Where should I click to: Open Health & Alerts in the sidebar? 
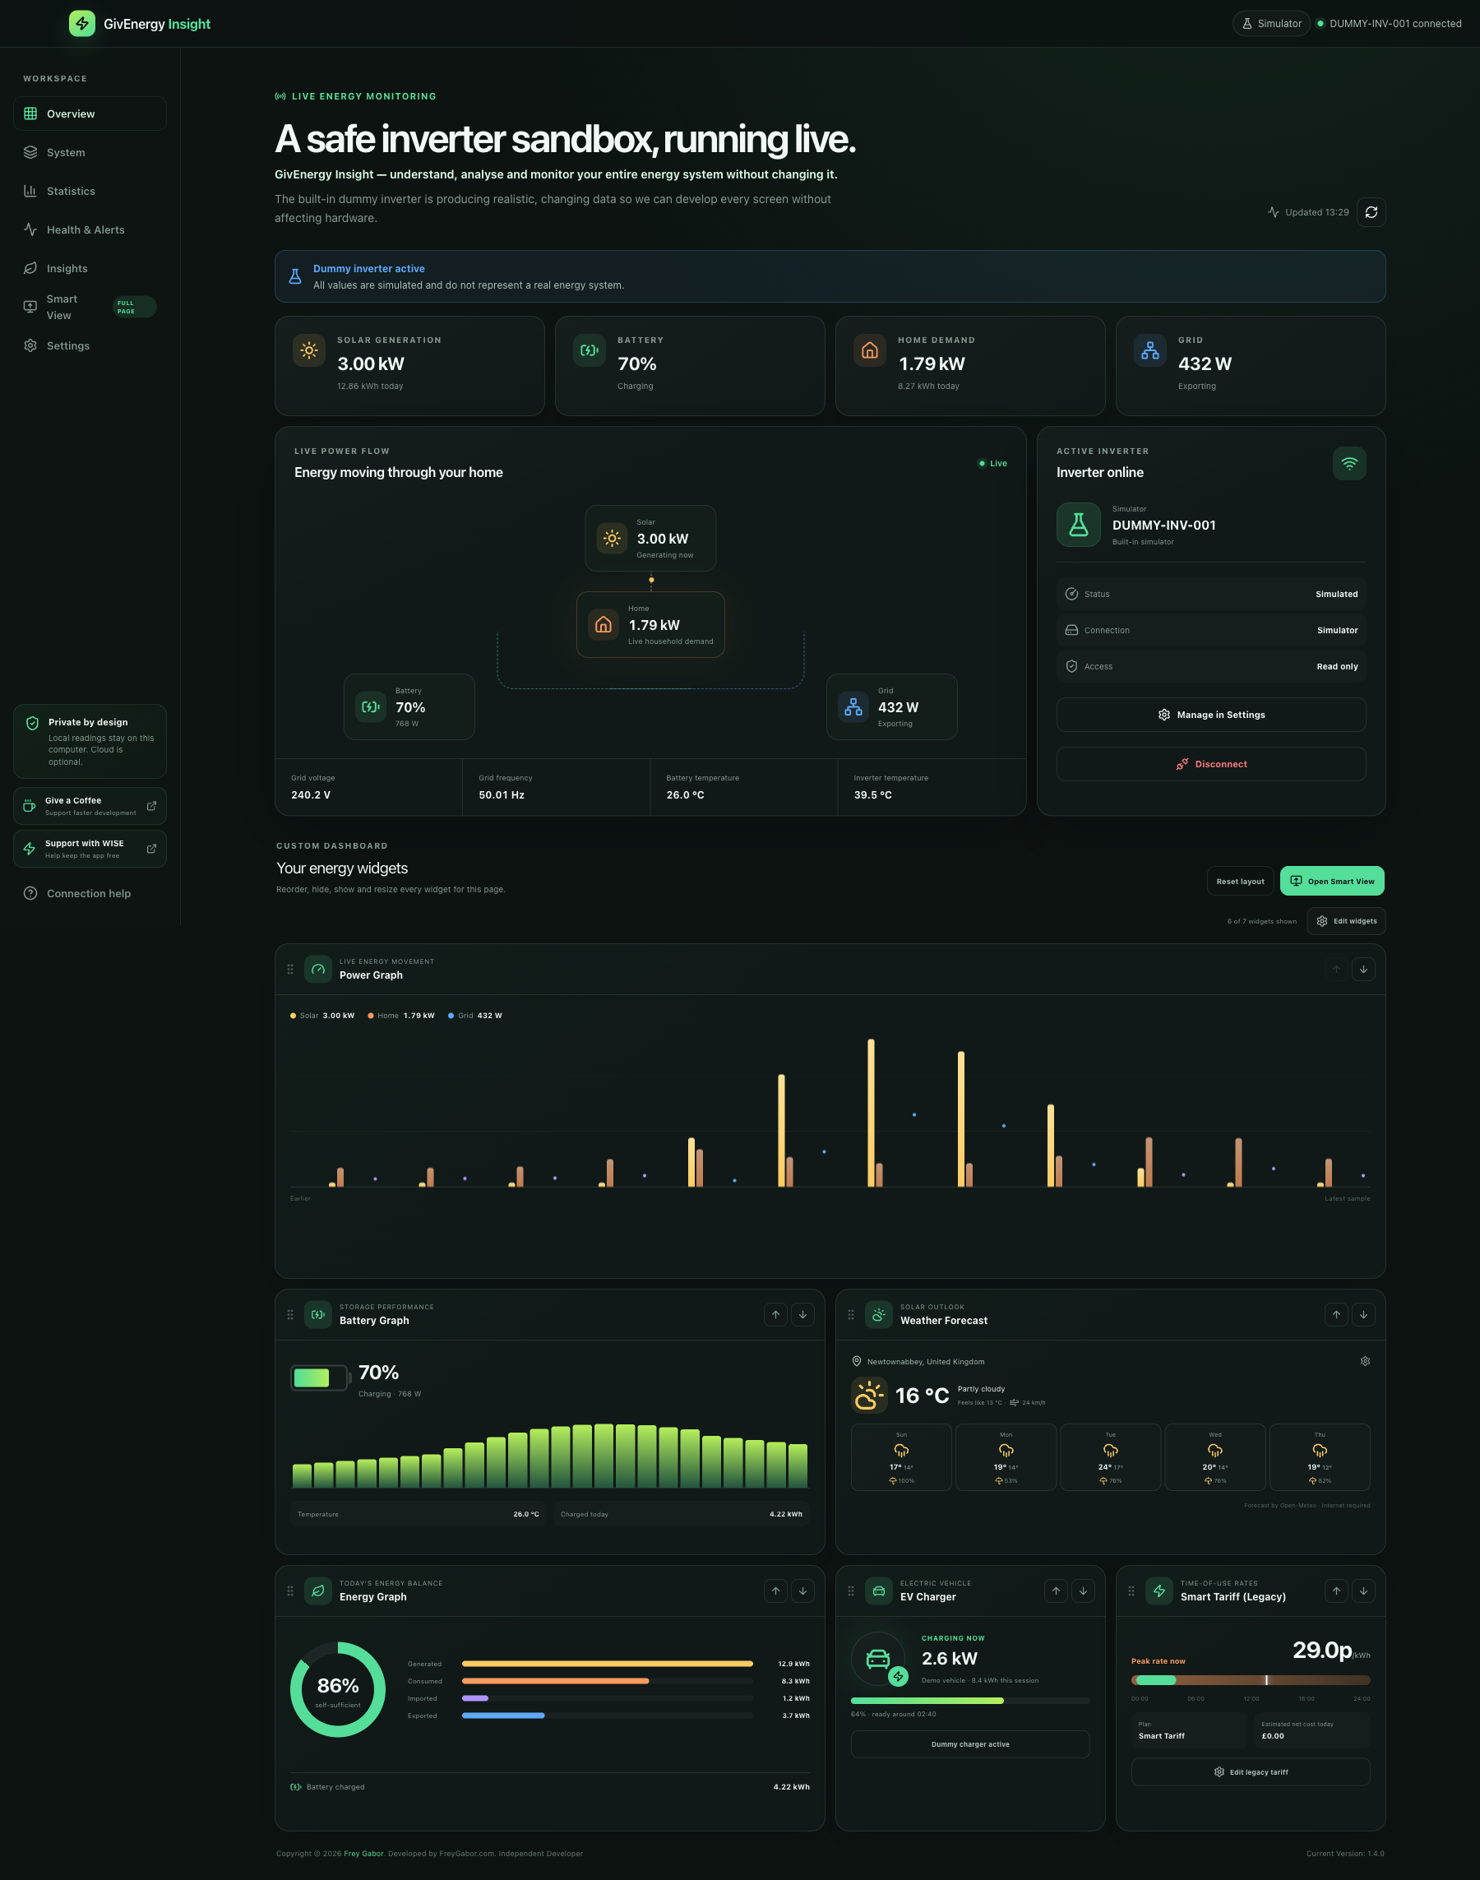[90, 229]
